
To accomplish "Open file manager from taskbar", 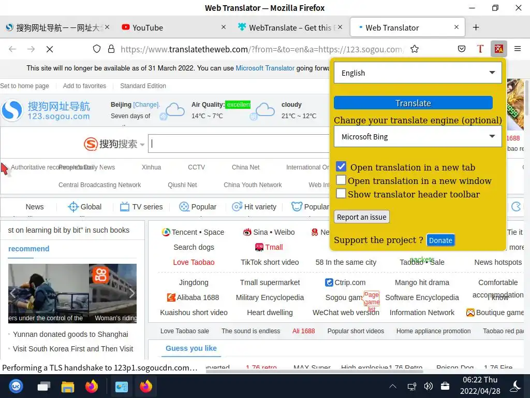I will [68, 387].
